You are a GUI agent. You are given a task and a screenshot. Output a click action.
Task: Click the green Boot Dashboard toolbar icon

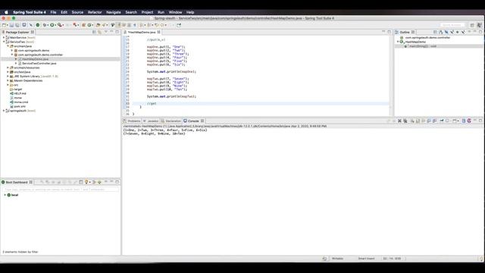[x=38, y=25]
